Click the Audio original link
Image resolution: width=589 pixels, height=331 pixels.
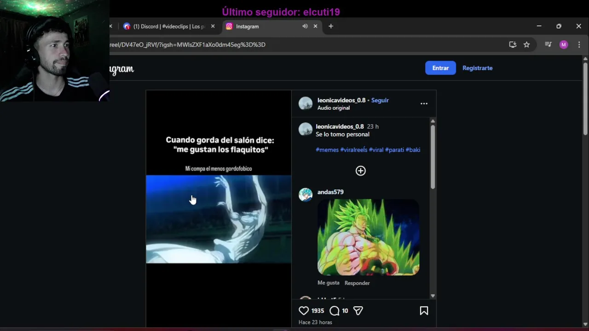[x=334, y=108]
